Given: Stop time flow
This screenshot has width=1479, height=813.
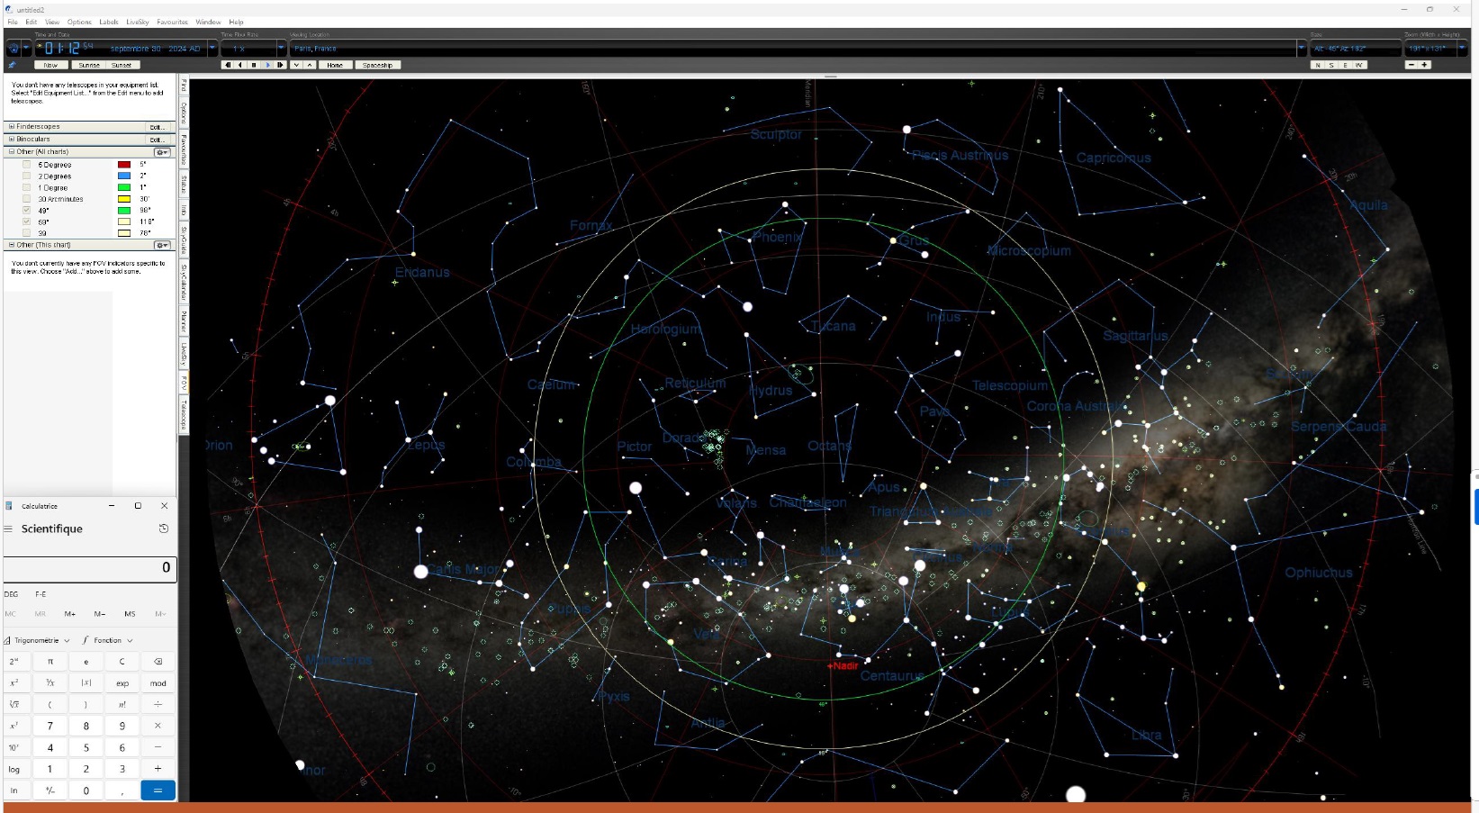Looking at the screenshot, I should point(254,65).
